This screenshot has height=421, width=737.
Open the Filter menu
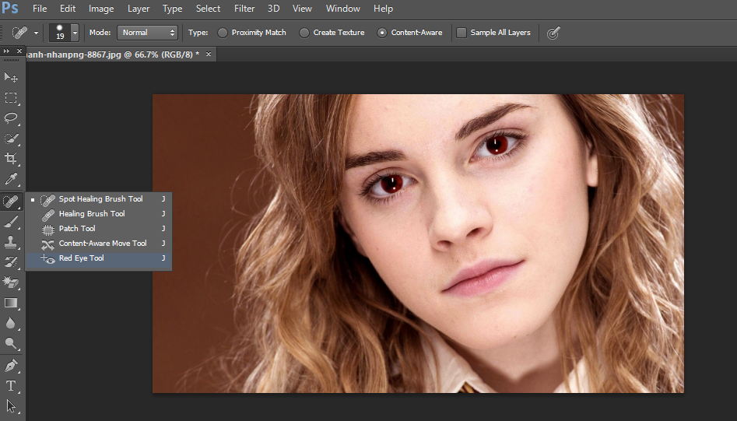coord(244,9)
